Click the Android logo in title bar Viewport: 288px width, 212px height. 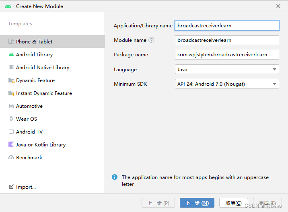click(8, 6)
